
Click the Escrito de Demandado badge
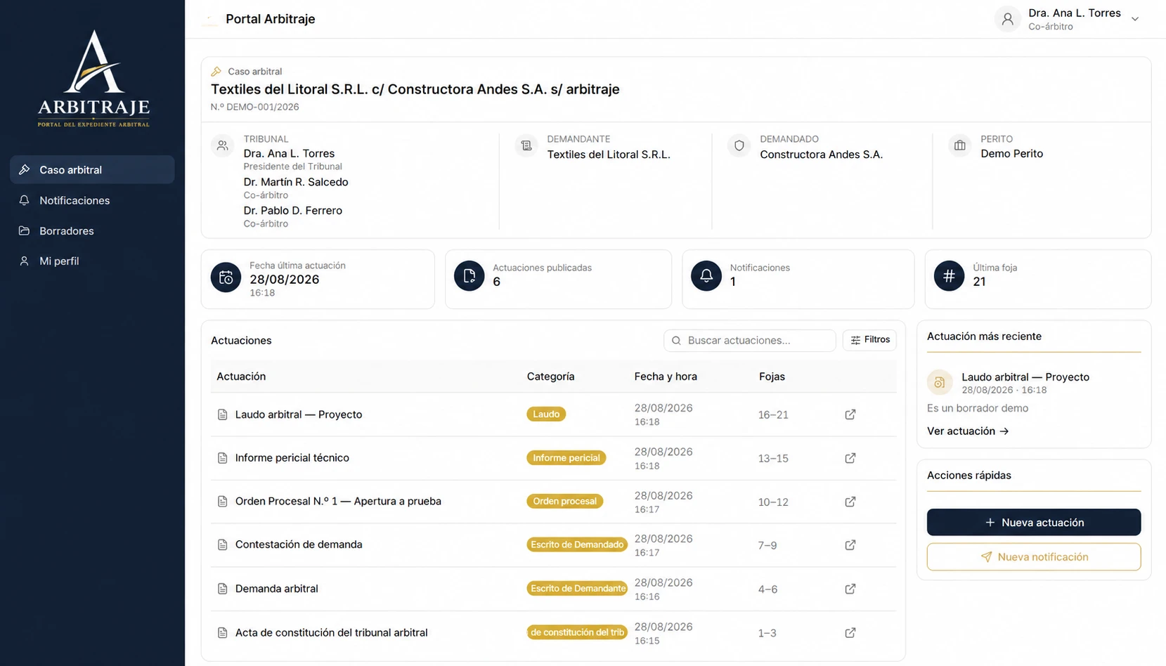577,544
